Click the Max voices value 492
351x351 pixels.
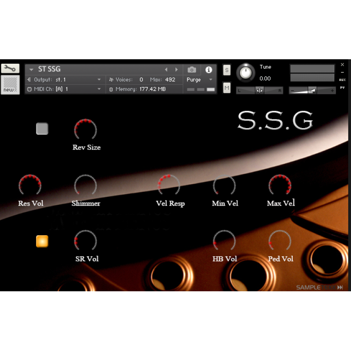[x=170, y=80]
